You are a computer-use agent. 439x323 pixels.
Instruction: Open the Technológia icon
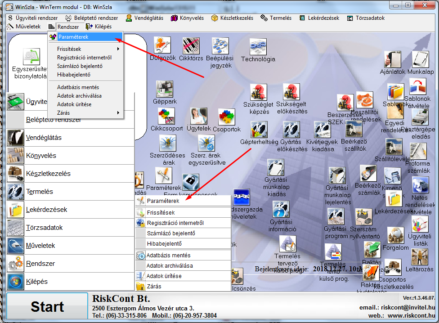click(258, 47)
